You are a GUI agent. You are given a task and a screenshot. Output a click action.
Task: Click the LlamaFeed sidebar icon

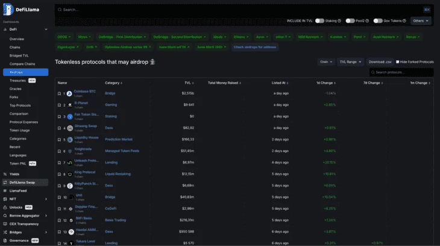[x=5, y=191]
